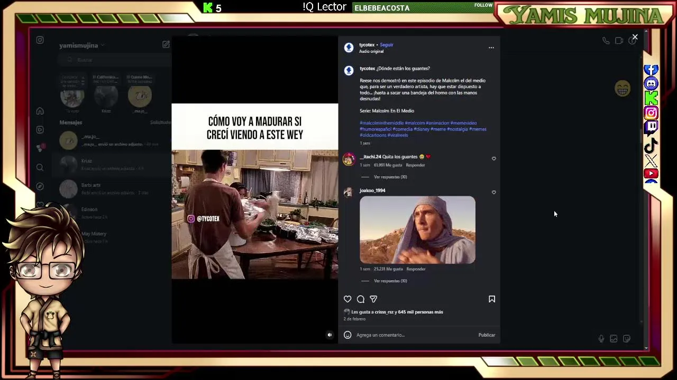Open Solicitudes tab in messages
Screen dimensions: 677x380
161,122
